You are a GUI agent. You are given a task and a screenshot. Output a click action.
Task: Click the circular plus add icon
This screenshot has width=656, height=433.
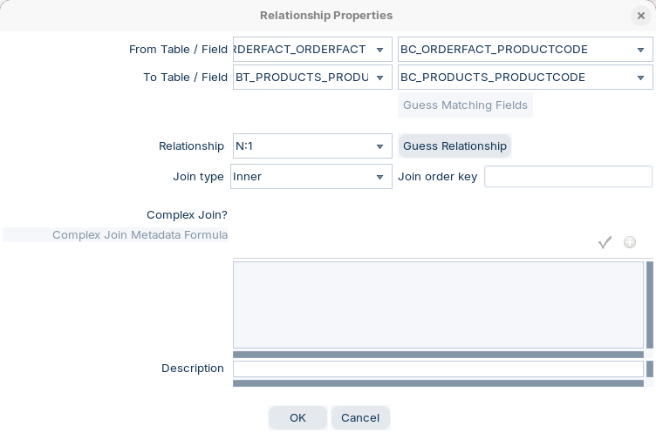point(630,242)
